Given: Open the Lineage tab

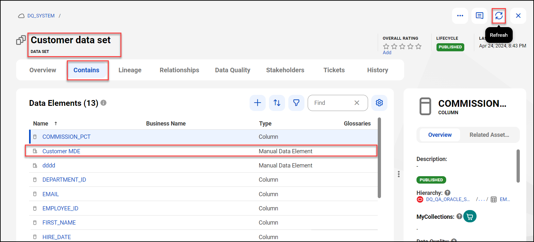Looking at the screenshot, I should (x=130, y=70).
